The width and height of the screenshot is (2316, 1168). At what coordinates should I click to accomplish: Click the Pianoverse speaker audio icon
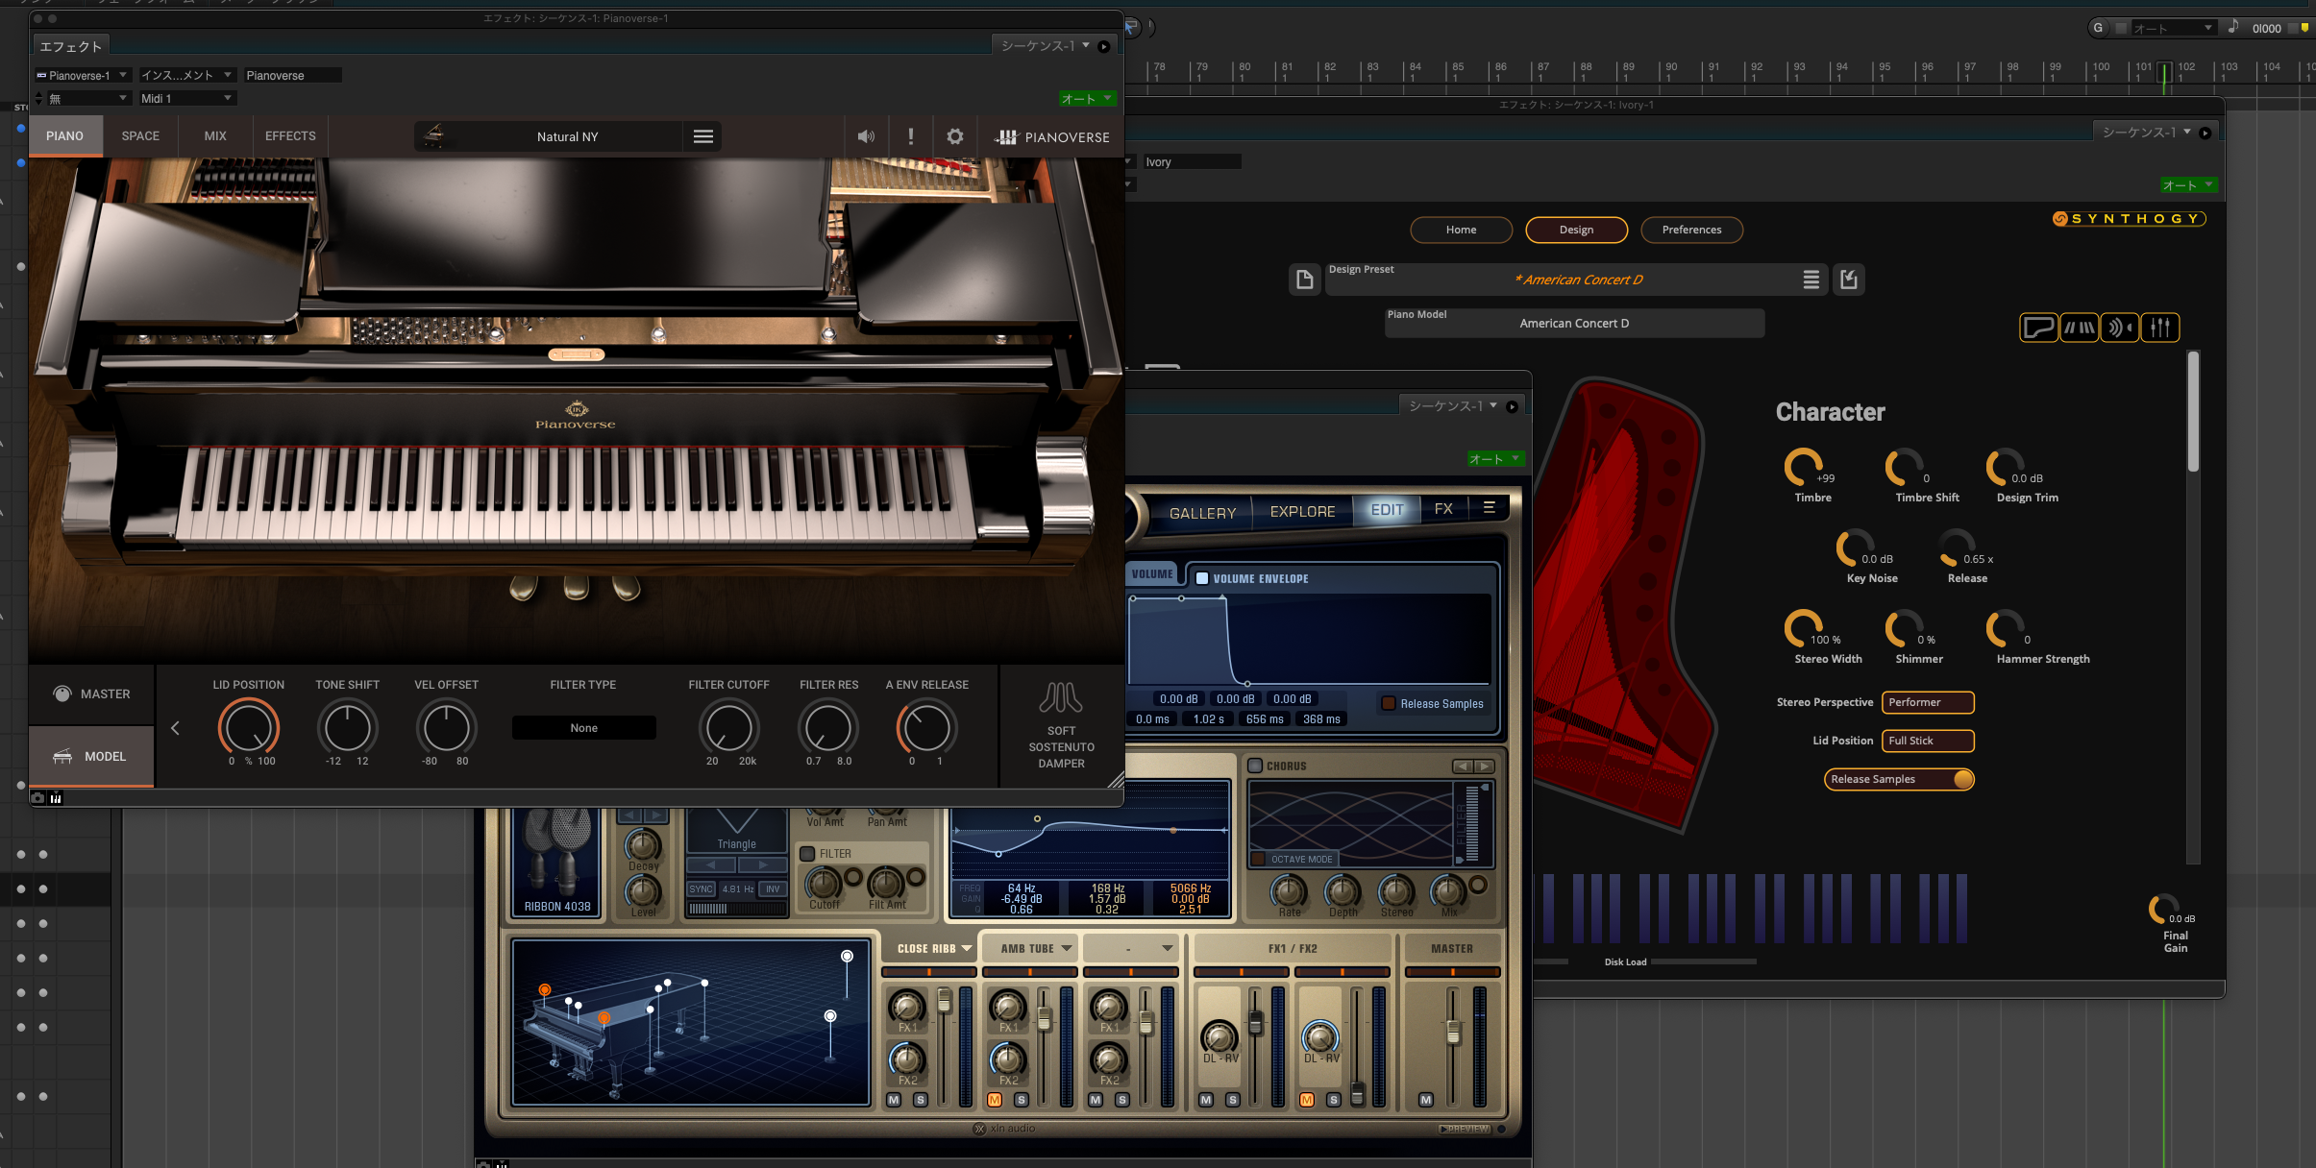pyautogui.click(x=866, y=136)
